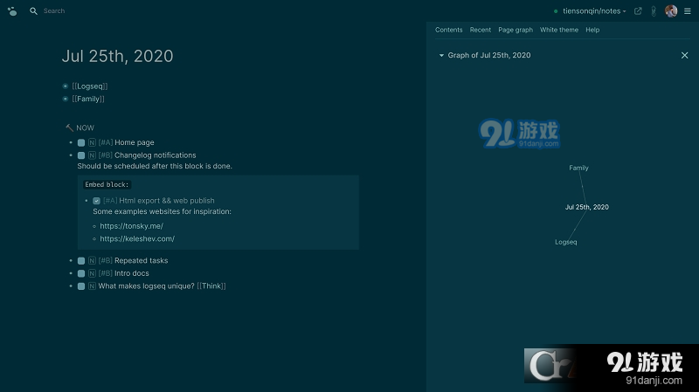Click the NOW marker on What makes logseq unique
The image size is (699, 392).
pyautogui.click(x=92, y=286)
